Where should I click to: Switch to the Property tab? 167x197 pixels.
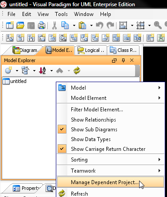coord(27,188)
